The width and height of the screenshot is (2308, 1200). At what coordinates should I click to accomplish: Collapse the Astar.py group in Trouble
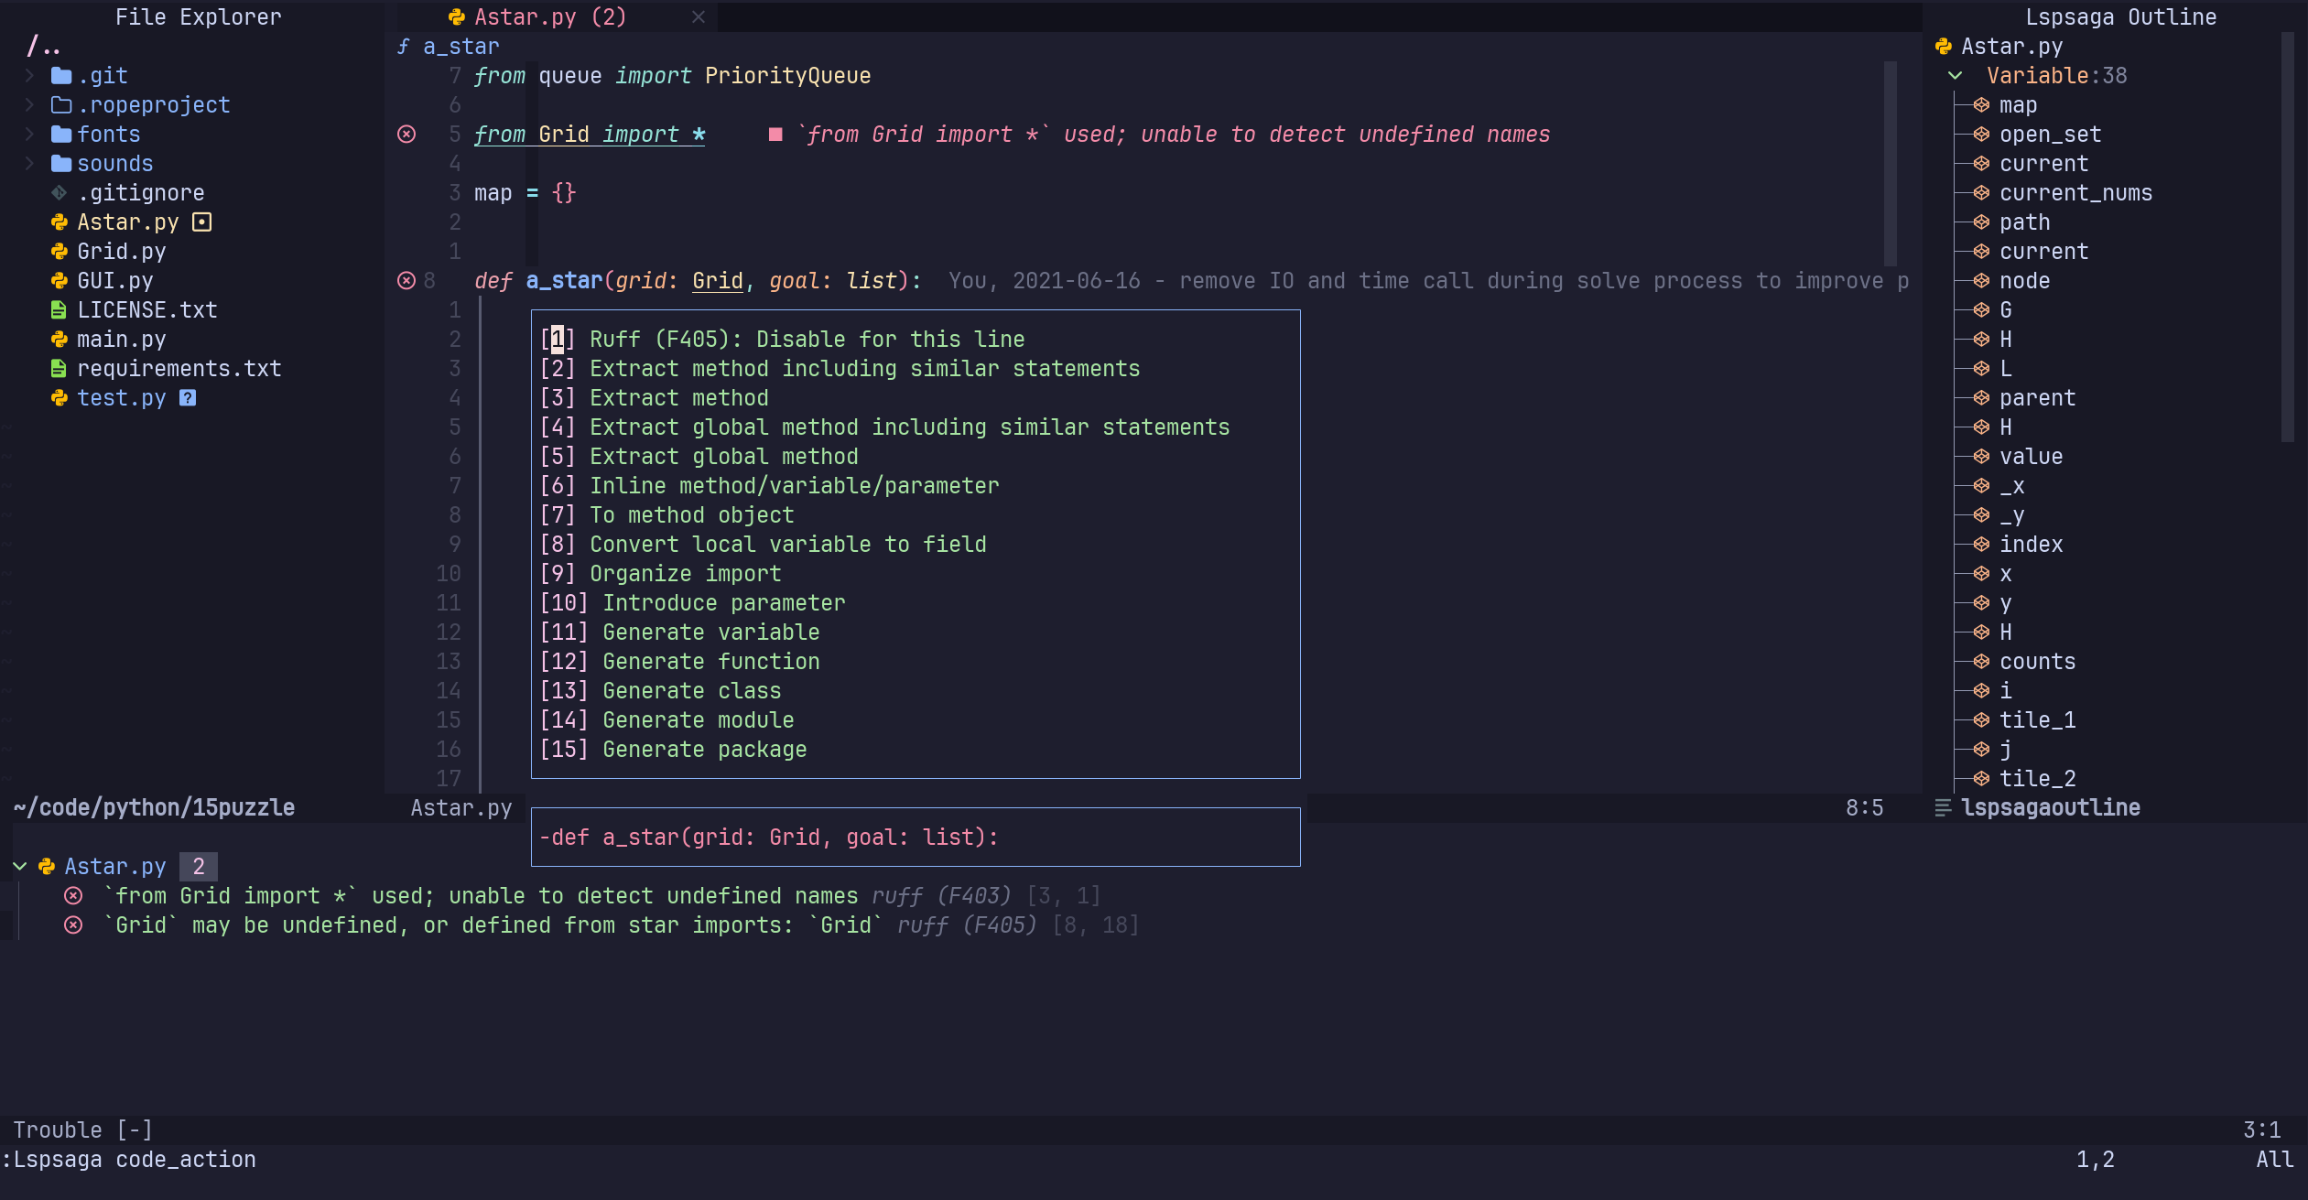click(19, 867)
